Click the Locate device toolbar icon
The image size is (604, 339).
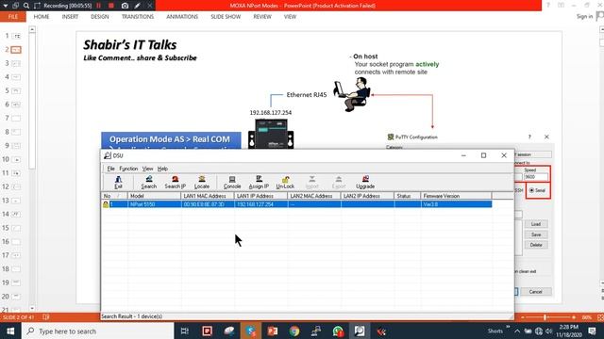201,182
